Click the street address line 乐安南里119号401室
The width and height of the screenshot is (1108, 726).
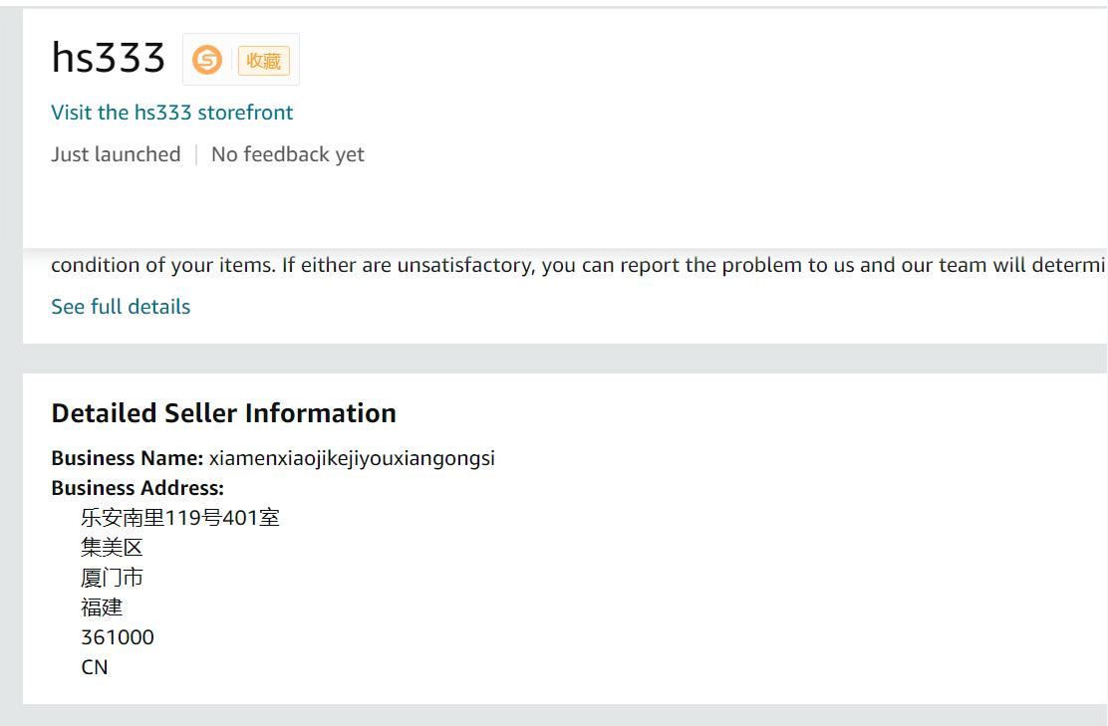point(180,518)
